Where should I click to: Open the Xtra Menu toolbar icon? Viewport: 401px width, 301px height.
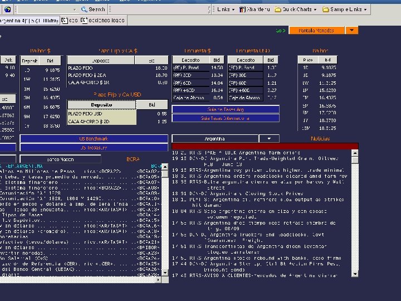(242, 9)
